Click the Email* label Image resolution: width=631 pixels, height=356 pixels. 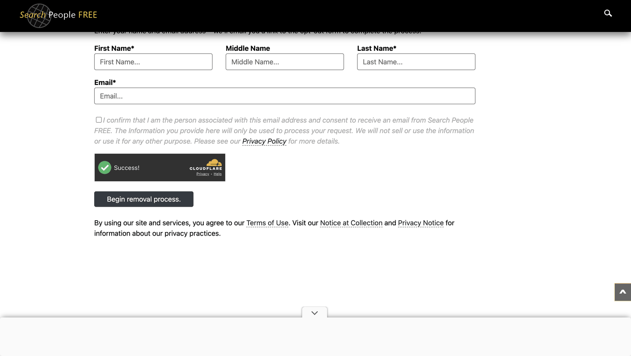click(x=105, y=82)
